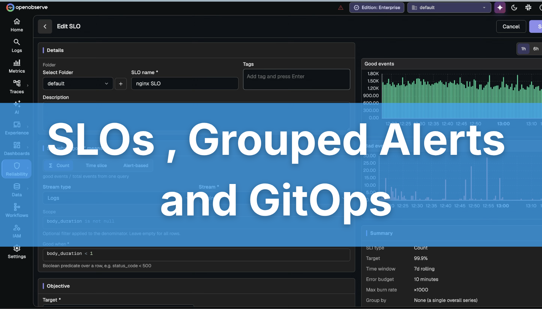This screenshot has width=542, height=309.
Task: Switch chart range to 6h
Action: (536, 49)
